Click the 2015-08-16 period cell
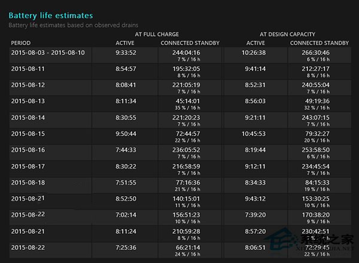Screen dimensions: 359x263 point(28,149)
